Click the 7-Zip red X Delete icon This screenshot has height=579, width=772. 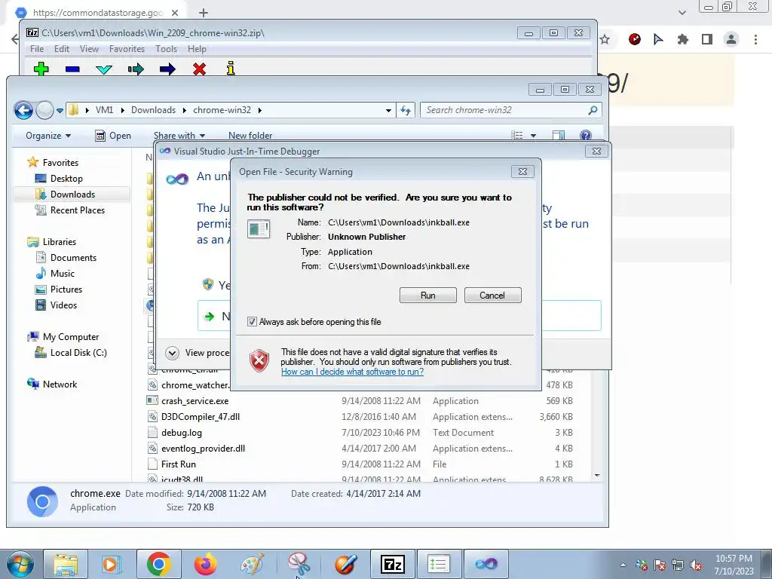199,69
